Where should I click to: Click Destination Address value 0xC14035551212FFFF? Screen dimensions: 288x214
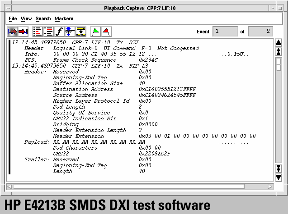[167, 89]
